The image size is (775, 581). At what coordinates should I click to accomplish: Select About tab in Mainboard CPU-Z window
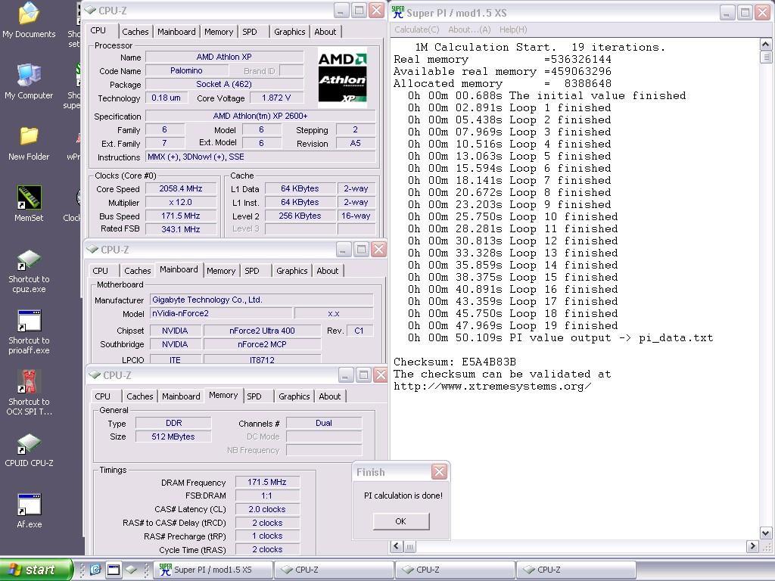[327, 271]
